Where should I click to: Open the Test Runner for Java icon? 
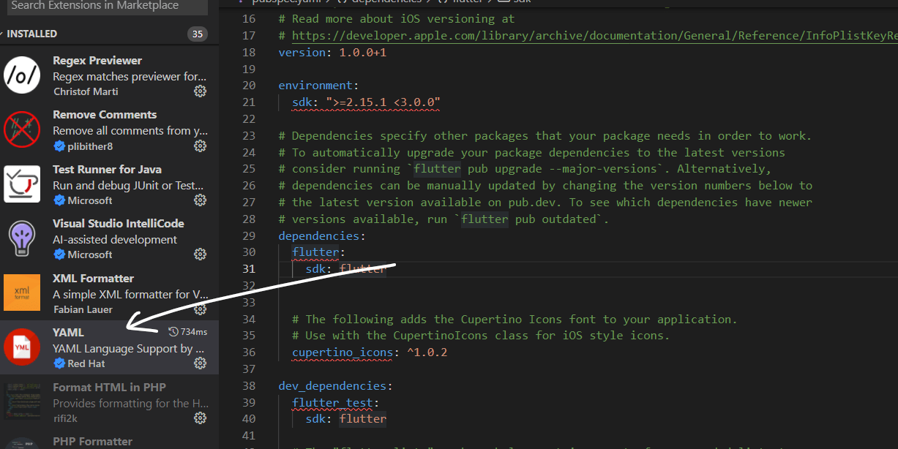(22, 184)
